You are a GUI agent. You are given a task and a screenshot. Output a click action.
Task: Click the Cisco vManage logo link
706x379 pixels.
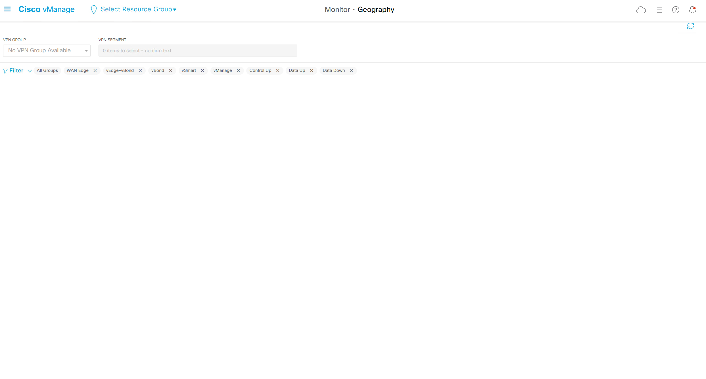click(47, 9)
